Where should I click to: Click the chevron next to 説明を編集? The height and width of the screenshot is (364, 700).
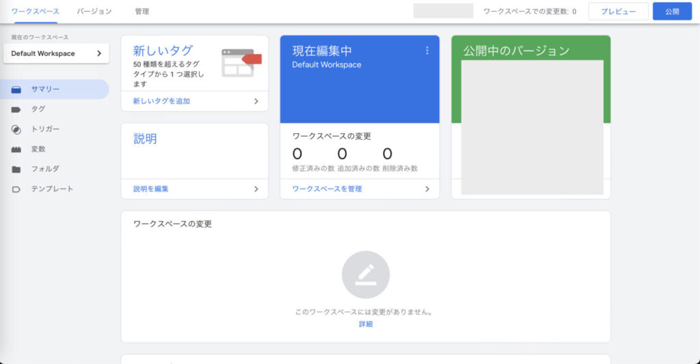(256, 189)
